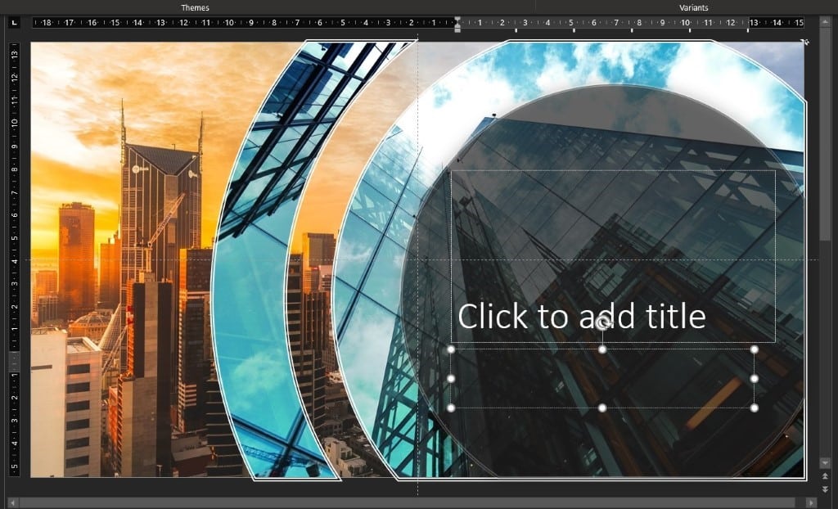This screenshot has height=509, width=838.
Task: Go to next slide using double-down arrow
Action: 825,488
